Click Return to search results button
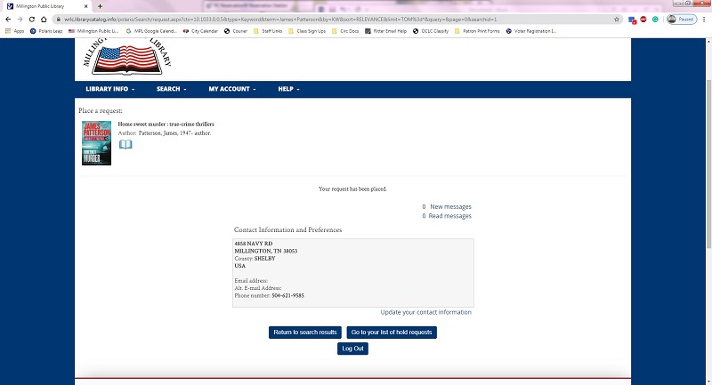712x385 pixels. pos(305,333)
